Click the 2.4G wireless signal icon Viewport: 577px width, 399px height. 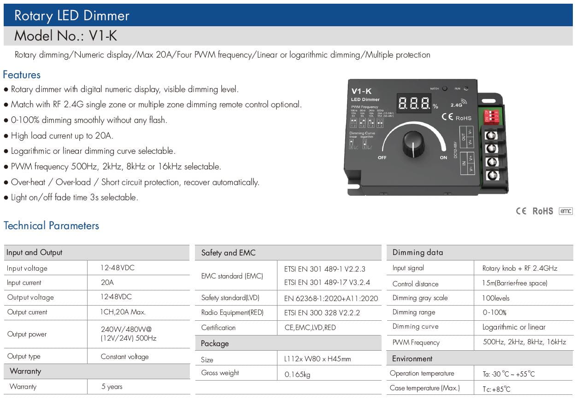[x=459, y=104]
